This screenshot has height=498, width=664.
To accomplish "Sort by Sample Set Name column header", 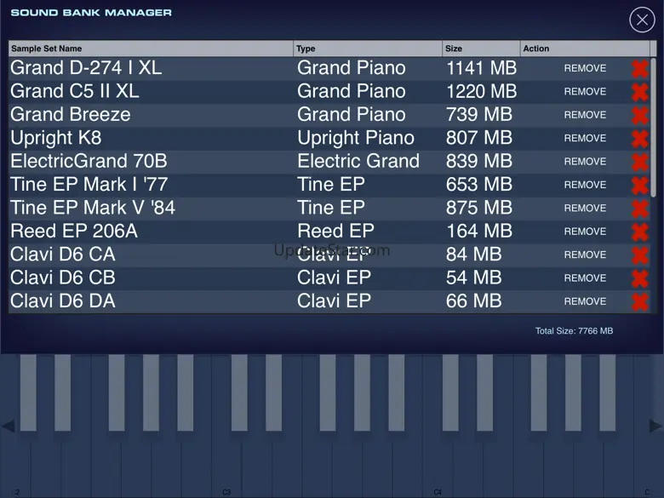I will click(x=151, y=49).
